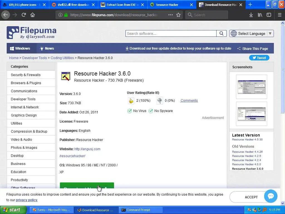285x214 pixels.
Task: Open the Library bookshelf icon
Action: tap(260, 15)
